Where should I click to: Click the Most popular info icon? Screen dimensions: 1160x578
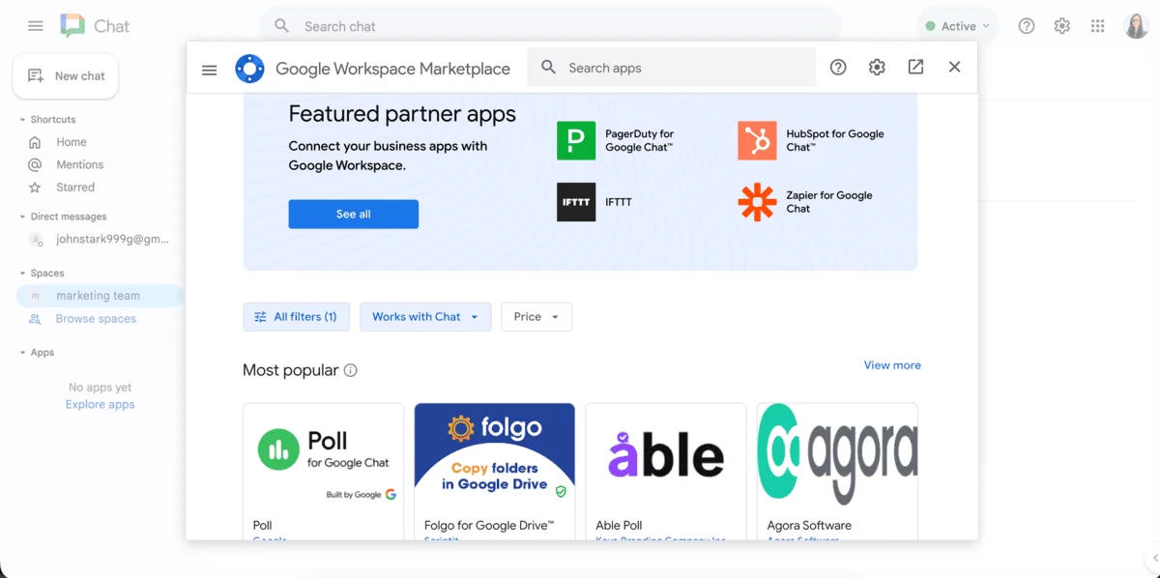tap(351, 370)
